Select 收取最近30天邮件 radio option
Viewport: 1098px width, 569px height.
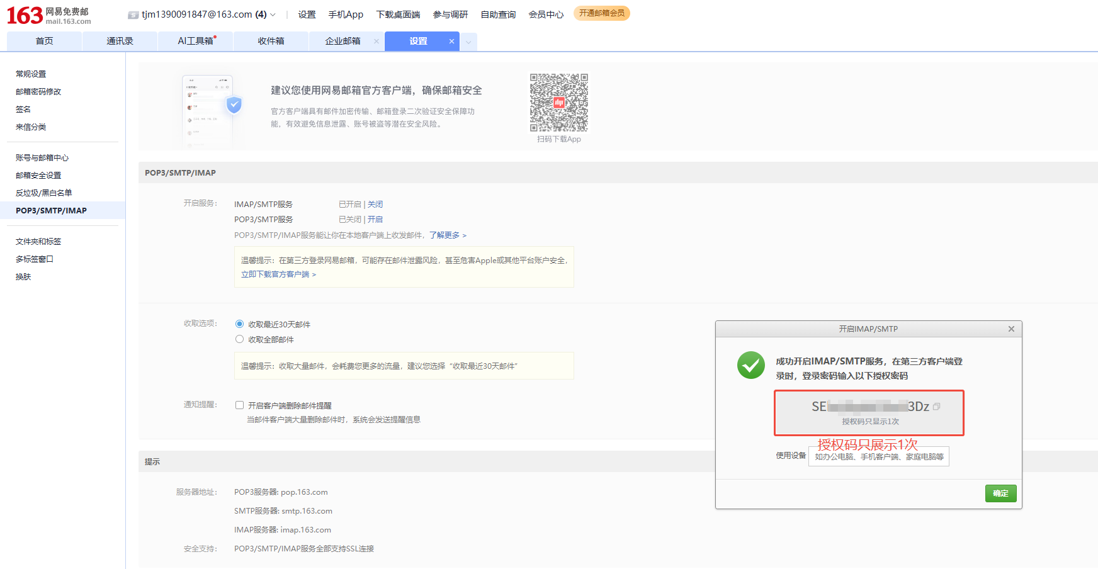pyautogui.click(x=239, y=324)
